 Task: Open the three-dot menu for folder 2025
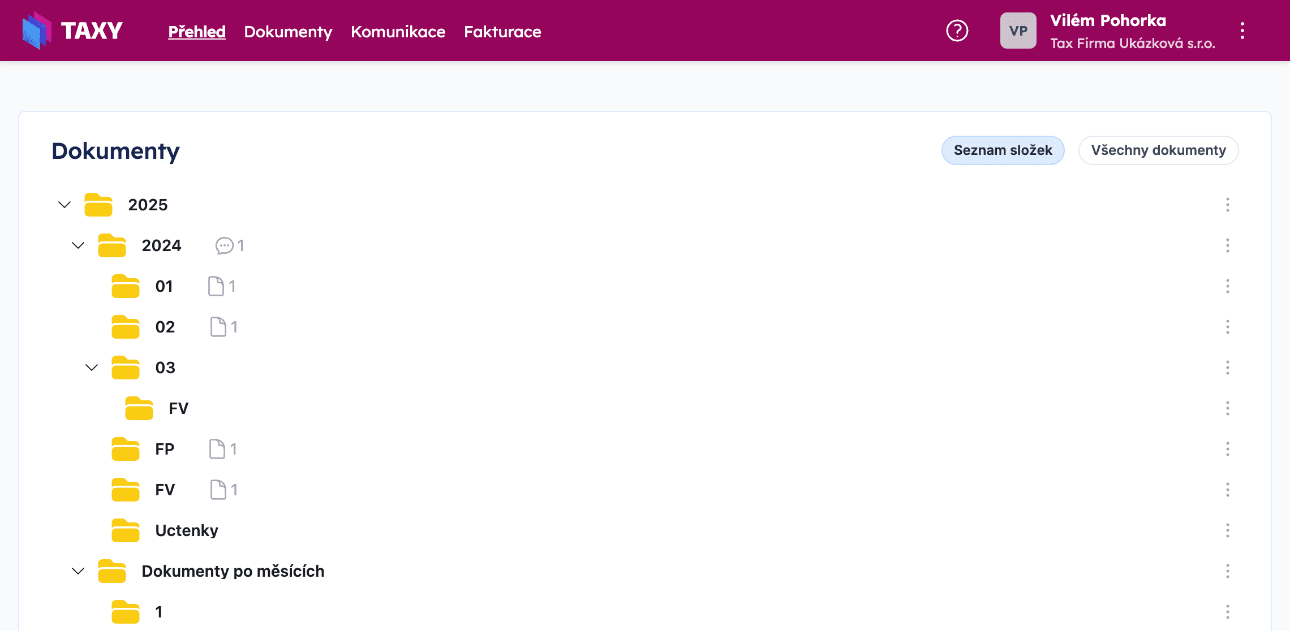pyautogui.click(x=1228, y=205)
